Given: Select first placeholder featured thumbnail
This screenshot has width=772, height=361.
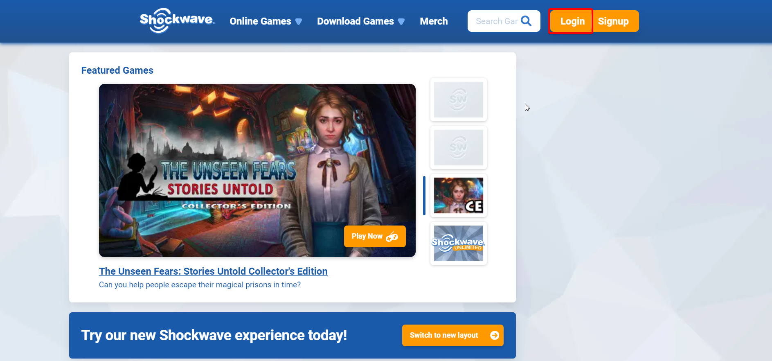Looking at the screenshot, I should pyautogui.click(x=459, y=99).
